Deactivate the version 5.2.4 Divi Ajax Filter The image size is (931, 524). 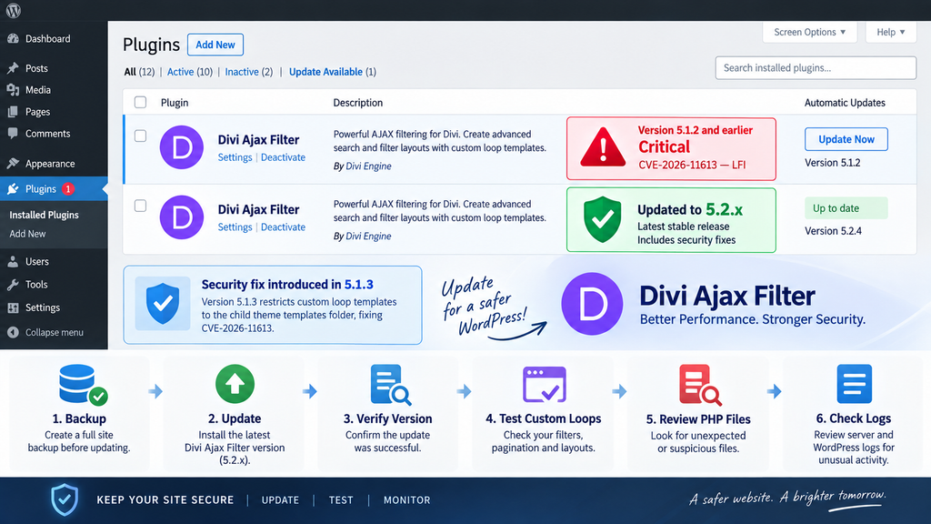(284, 227)
